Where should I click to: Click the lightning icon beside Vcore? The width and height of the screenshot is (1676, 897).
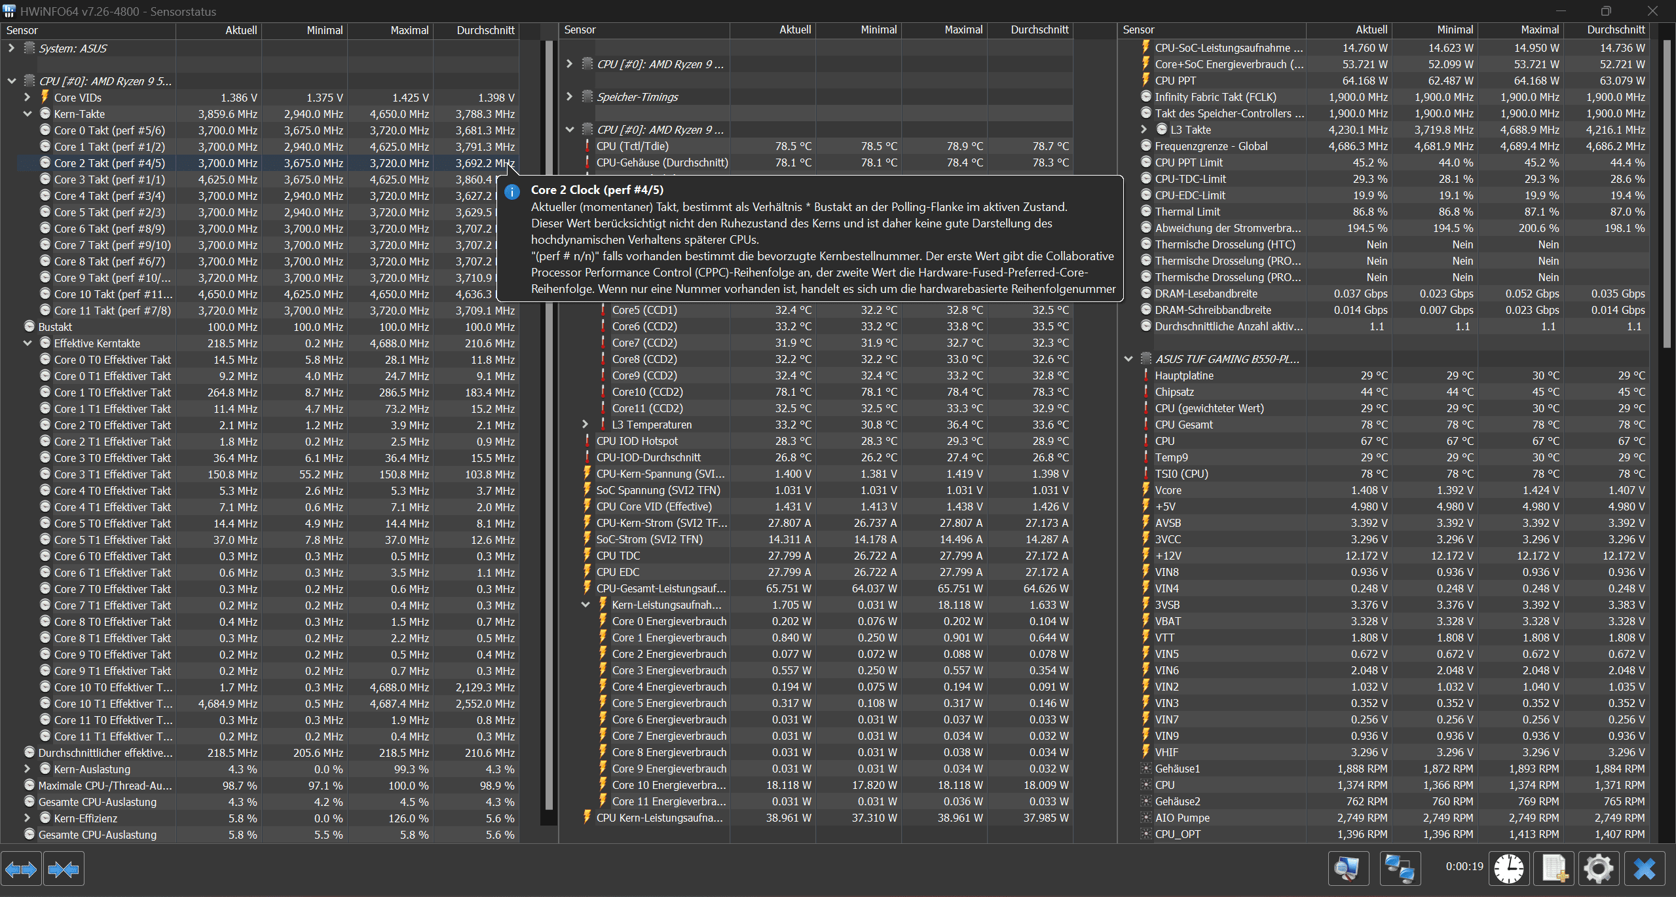click(1145, 489)
